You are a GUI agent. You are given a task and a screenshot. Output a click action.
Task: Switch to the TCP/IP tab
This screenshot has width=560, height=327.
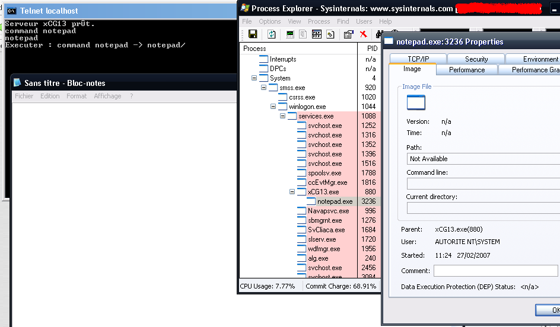click(418, 59)
